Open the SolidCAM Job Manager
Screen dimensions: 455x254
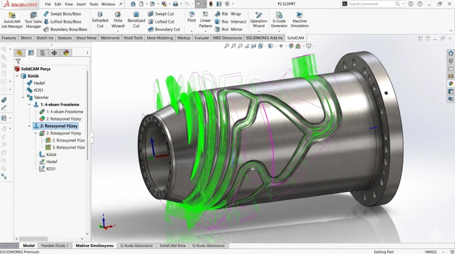[12, 20]
